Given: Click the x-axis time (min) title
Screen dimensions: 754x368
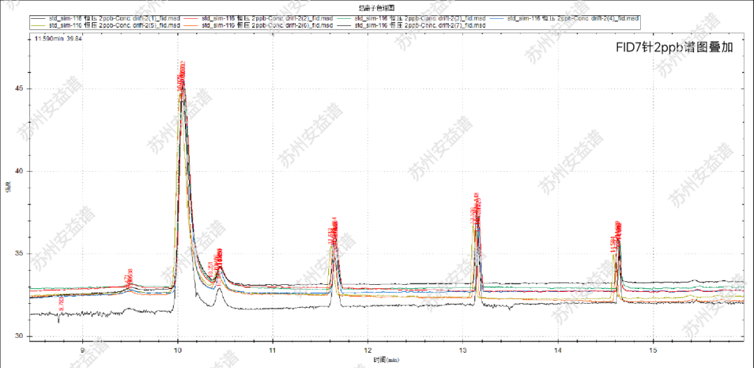Looking at the screenshot, I should click(376, 360).
